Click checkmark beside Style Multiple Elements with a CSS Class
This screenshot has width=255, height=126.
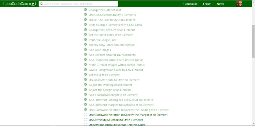[x=85, y=24]
